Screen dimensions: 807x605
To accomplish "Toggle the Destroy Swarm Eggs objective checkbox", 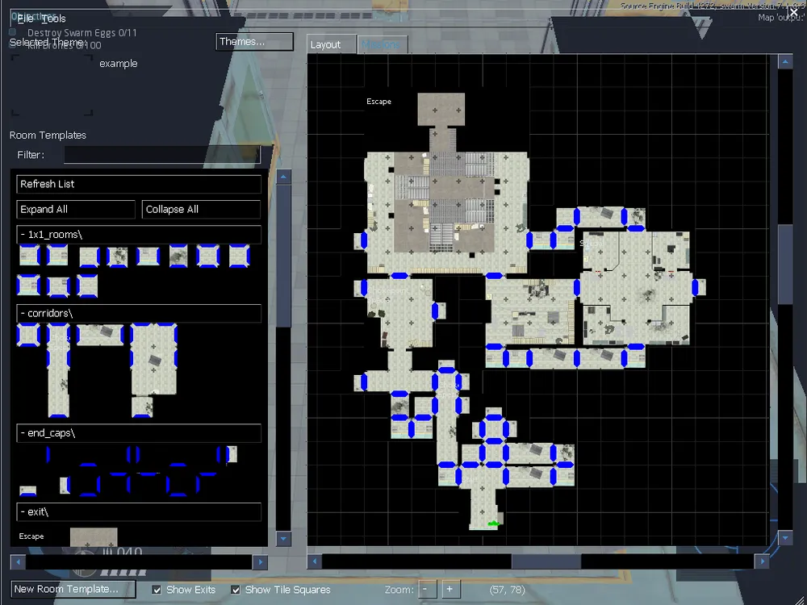I will pos(12,32).
